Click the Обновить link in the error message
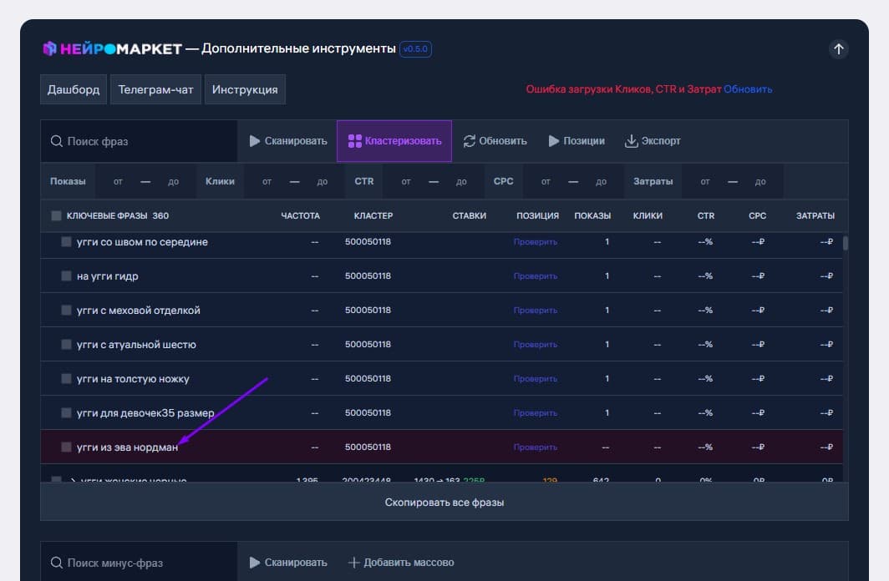Viewport: 889px width, 581px height. 748,89
